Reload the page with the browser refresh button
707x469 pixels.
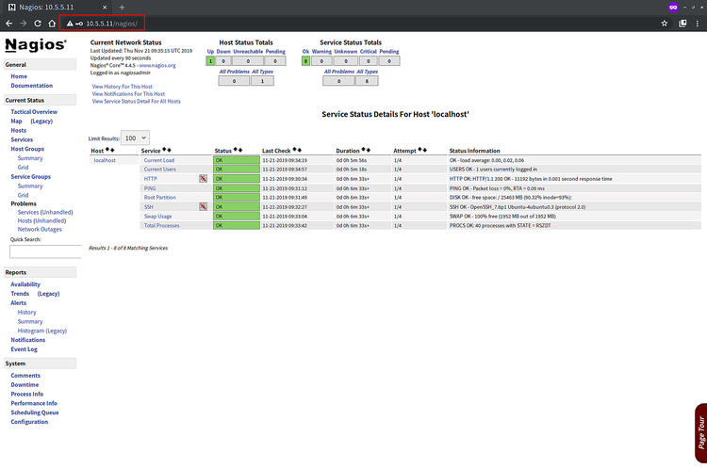tap(38, 23)
